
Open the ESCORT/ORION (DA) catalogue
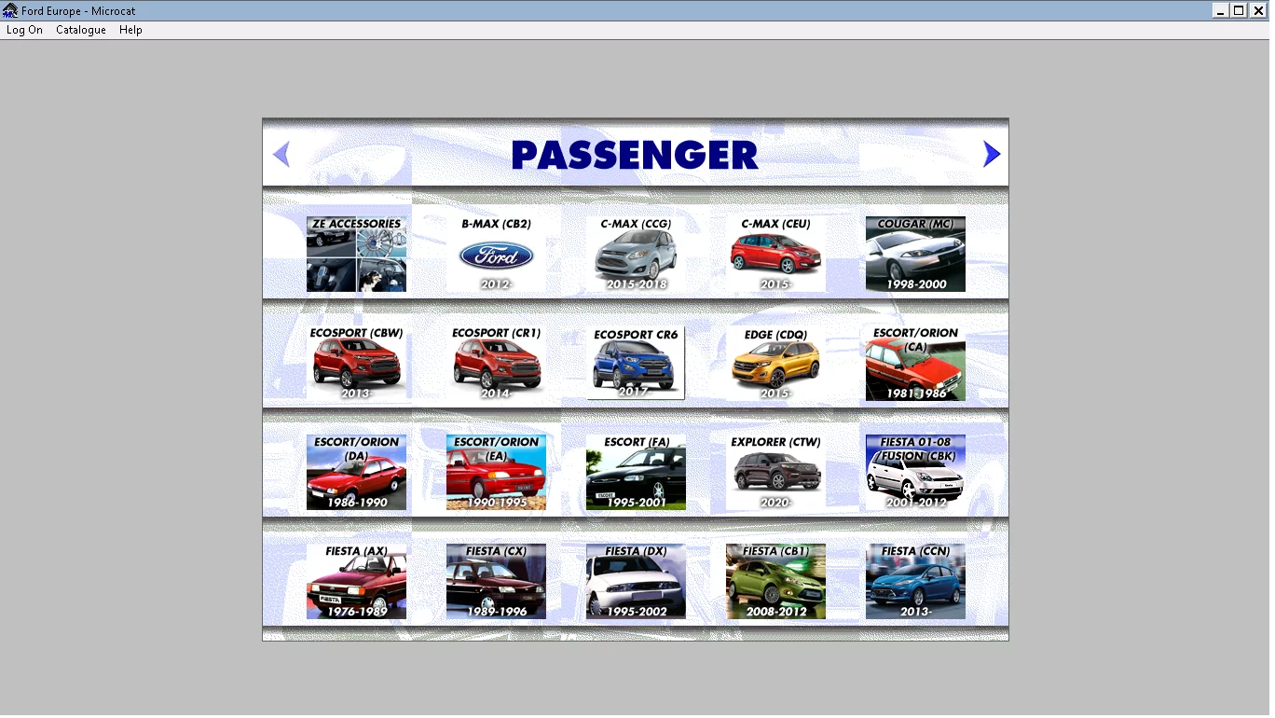click(356, 471)
